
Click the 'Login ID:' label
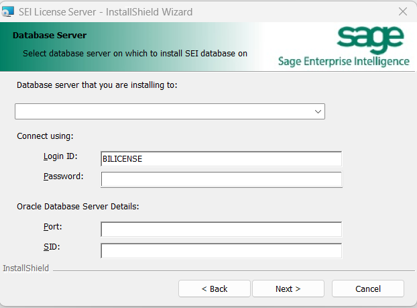tap(60, 156)
